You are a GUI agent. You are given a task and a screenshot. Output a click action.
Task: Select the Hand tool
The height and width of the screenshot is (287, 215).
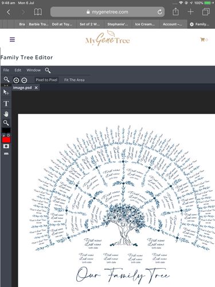pyautogui.click(x=6, y=114)
